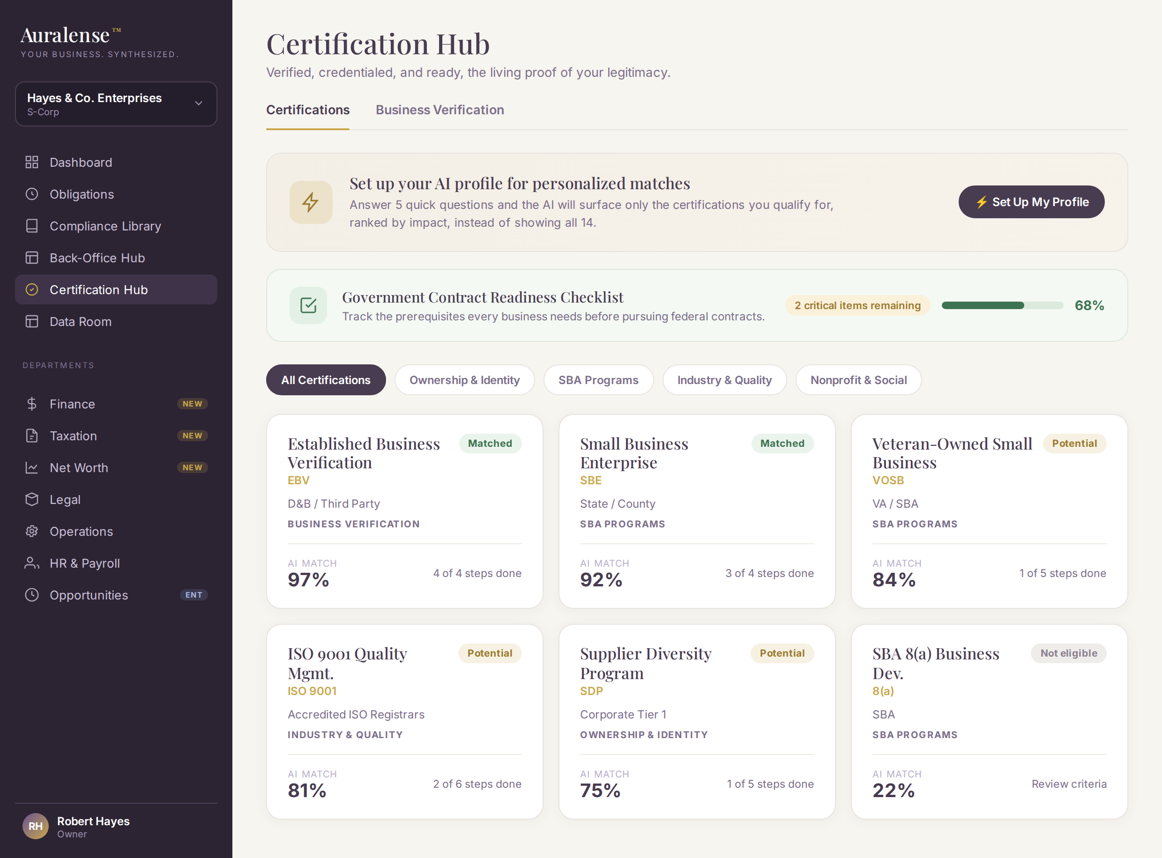The height and width of the screenshot is (858, 1162).
Task: Open the Supplier Diversity Program card
Action: 697,722
